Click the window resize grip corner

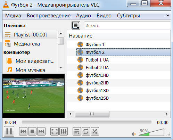coord(168,134)
